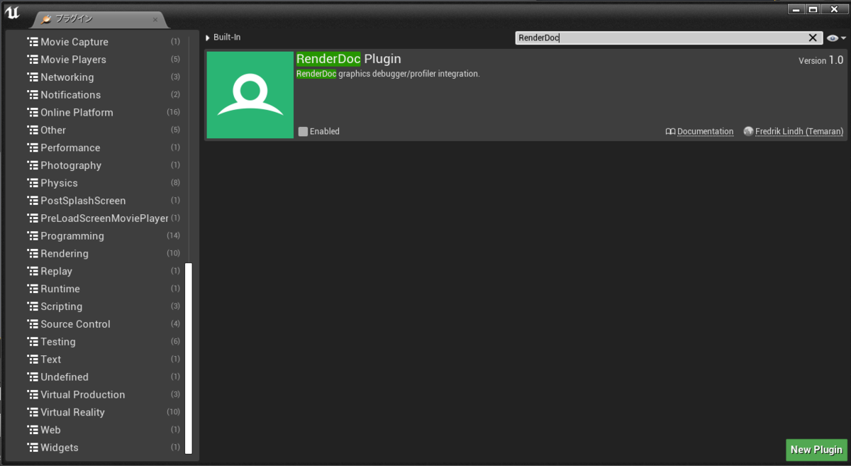851x466 pixels.
Task: Select the PostSplashScreen category
Action: coord(104,201)
